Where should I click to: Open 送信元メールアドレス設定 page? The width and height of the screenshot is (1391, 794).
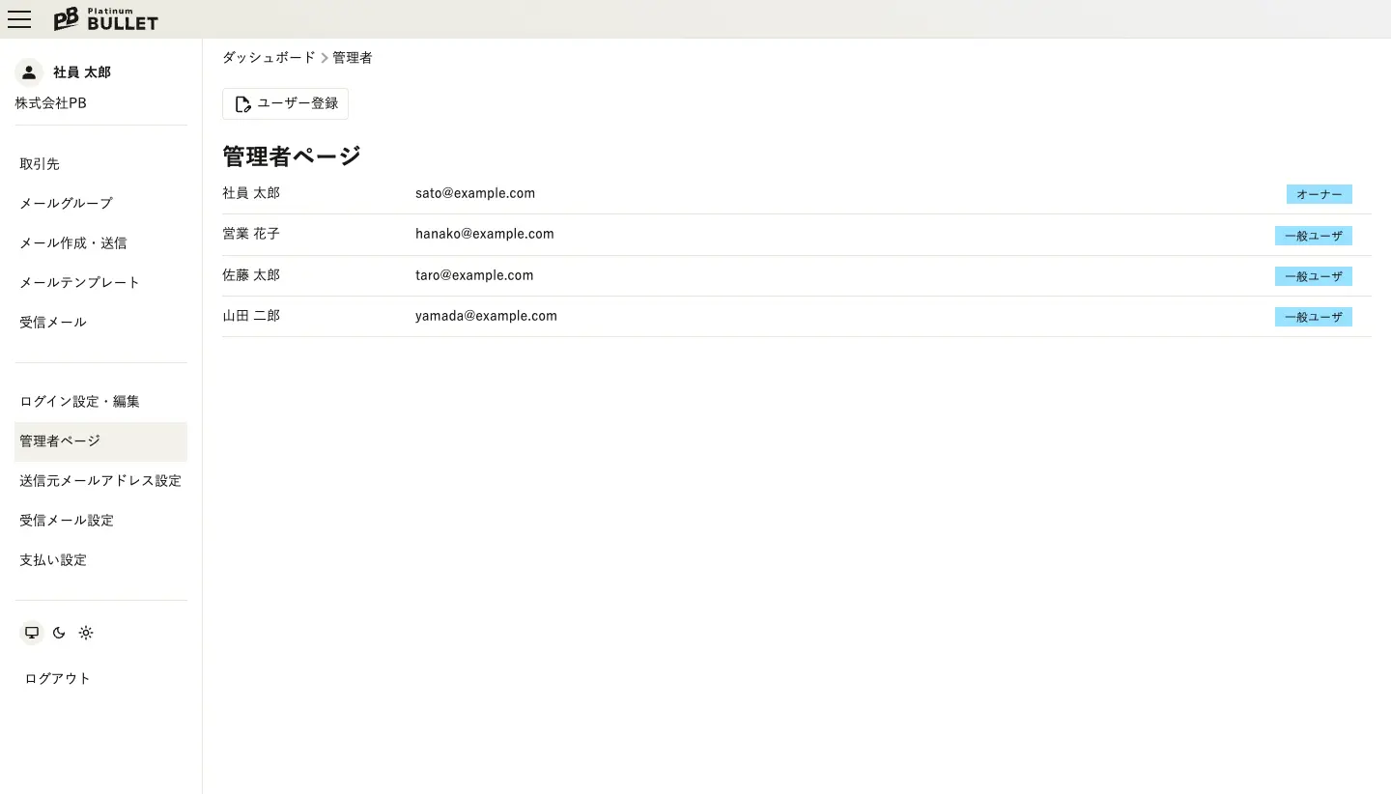click(100, 481)
